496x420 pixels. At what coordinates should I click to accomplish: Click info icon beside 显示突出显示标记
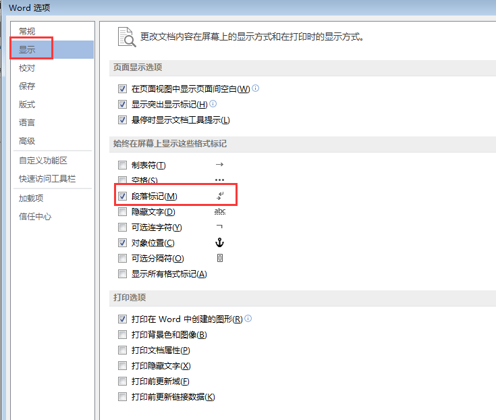pyautogui.click(x=213, y=103)
